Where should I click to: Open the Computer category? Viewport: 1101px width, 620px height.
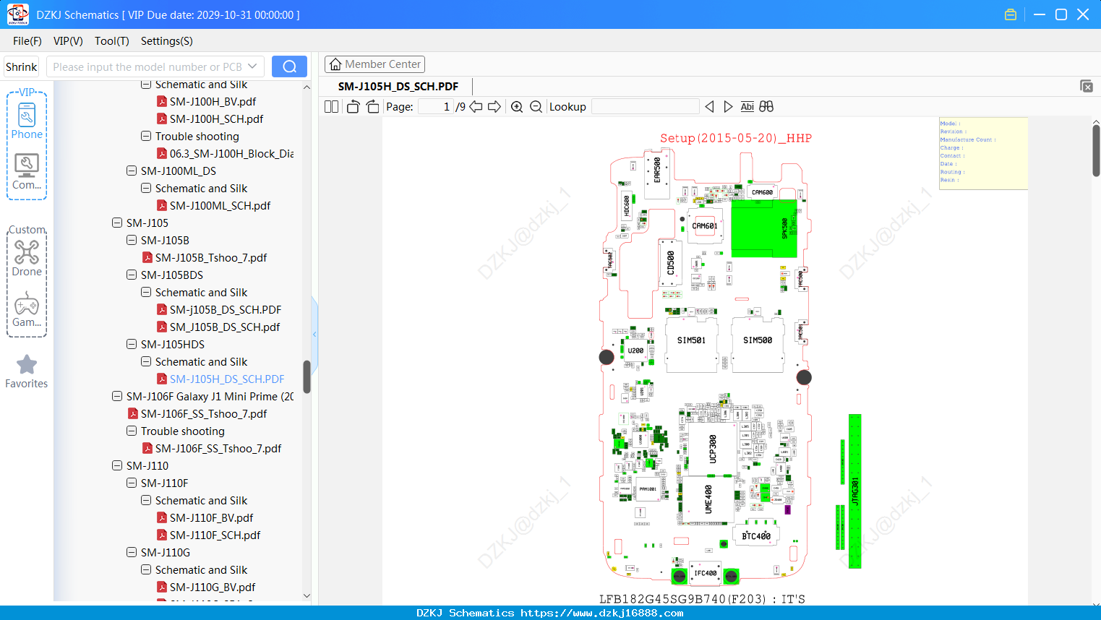[27, 172]
